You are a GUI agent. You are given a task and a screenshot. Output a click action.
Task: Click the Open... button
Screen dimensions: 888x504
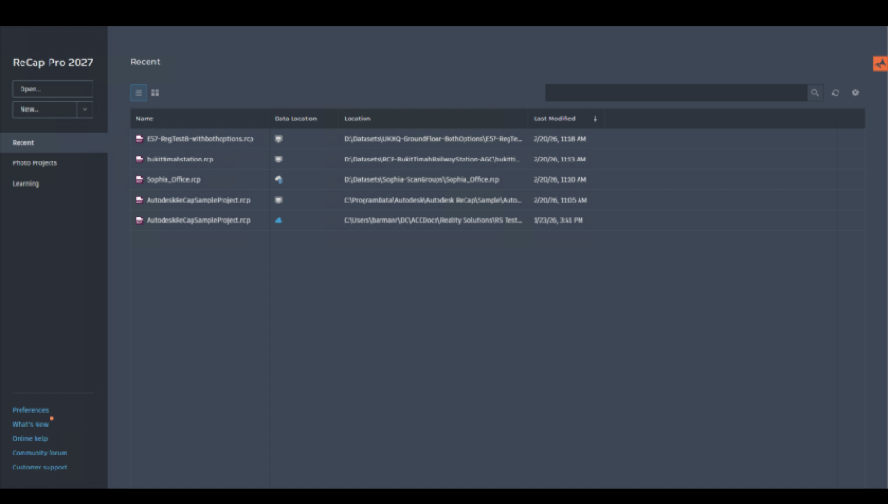click(x=52, y=89)
